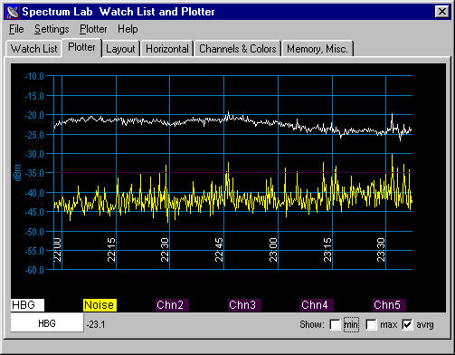455x355 pixels.
Task: Click the HBG channel name field
Action: tap(47, 323)
